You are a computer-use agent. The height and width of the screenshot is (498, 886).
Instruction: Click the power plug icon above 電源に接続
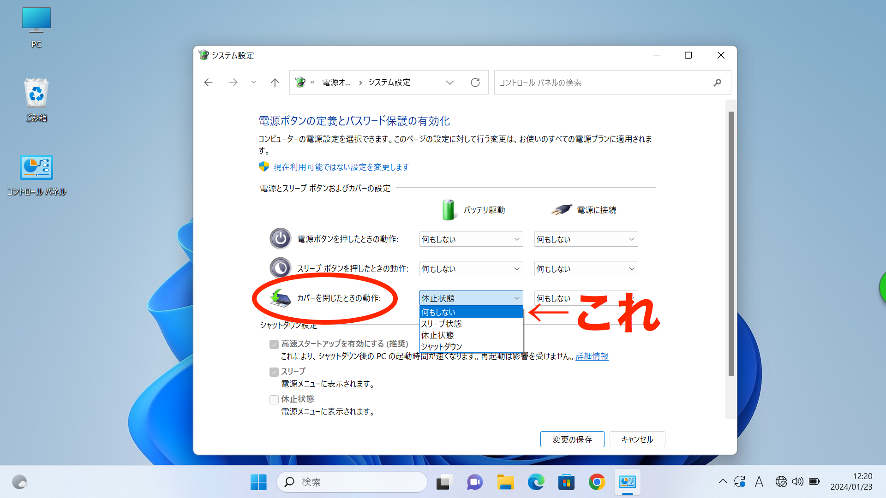559,209
